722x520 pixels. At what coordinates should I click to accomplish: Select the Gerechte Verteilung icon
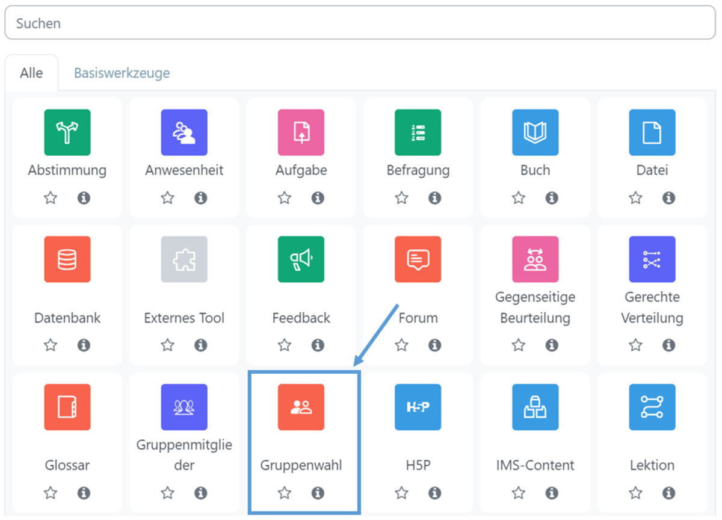tap(652, 259)
